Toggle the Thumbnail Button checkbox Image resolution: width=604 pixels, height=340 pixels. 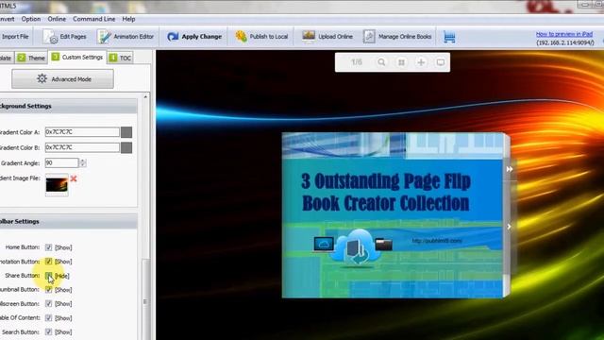click(x=48, y=290)
